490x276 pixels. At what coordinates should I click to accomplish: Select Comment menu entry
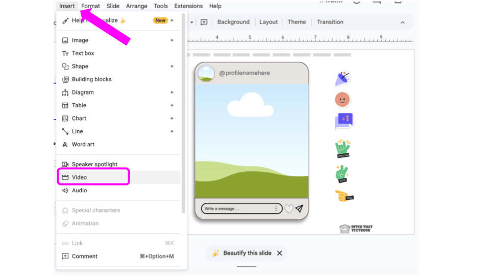click(118, 256)
